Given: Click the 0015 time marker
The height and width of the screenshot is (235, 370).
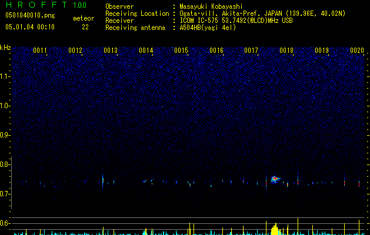Looking at the screenshot, I should click(181, 51).
